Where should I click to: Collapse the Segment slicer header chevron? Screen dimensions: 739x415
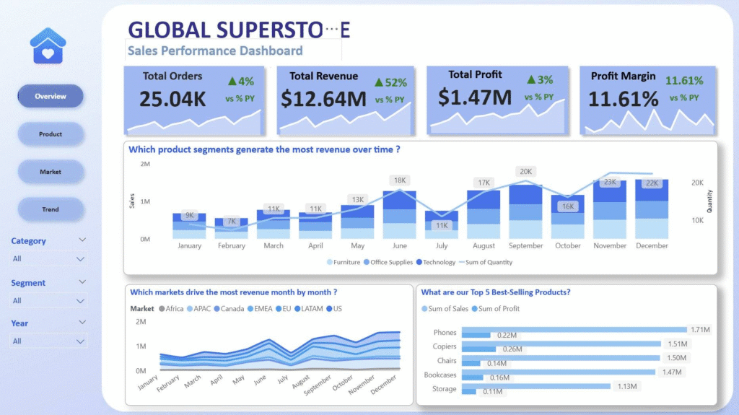tap(82, 282)
